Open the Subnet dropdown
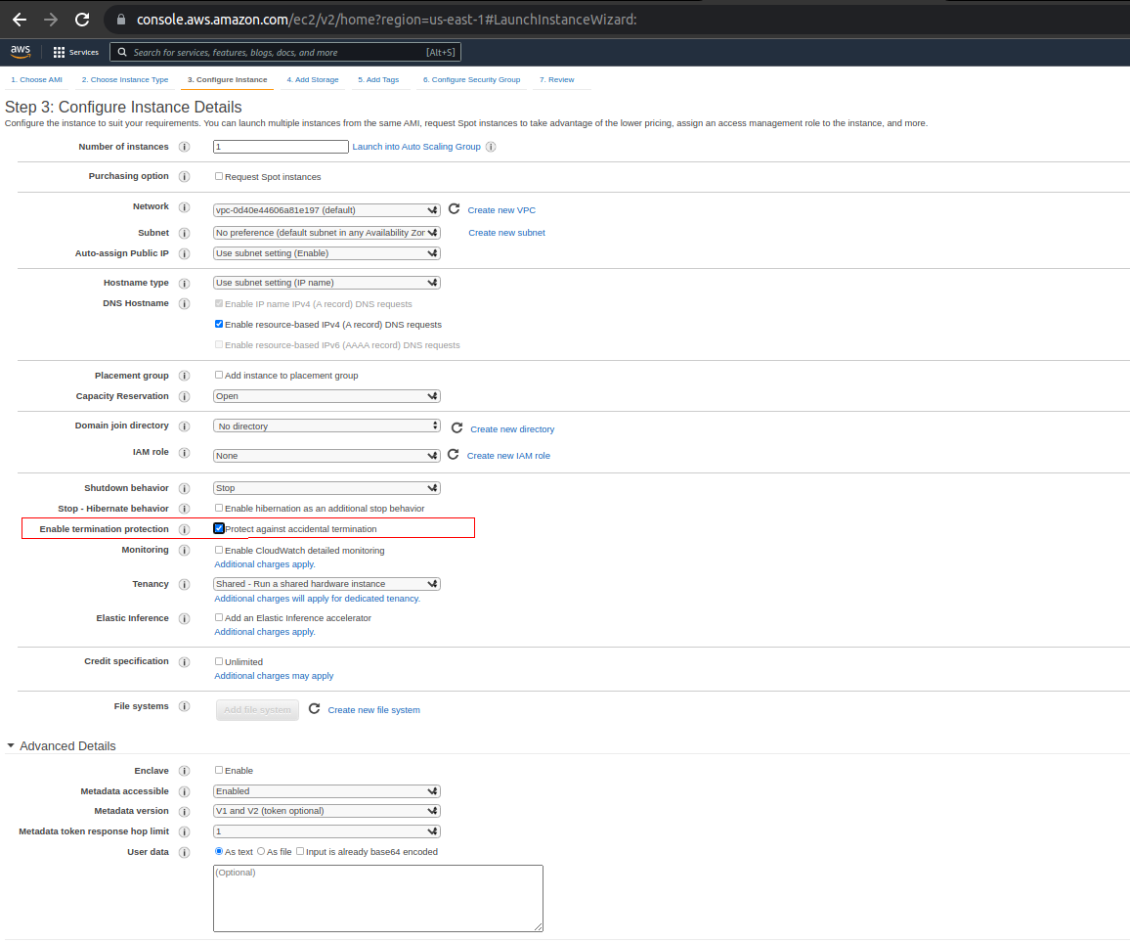This screenshot has height=942, width=1130. 326,233
